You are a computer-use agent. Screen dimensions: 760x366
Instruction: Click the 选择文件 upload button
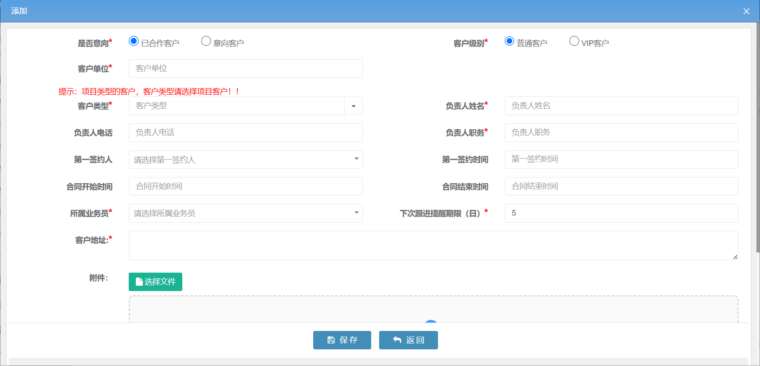pyautogui.click(x=156, y=282)
